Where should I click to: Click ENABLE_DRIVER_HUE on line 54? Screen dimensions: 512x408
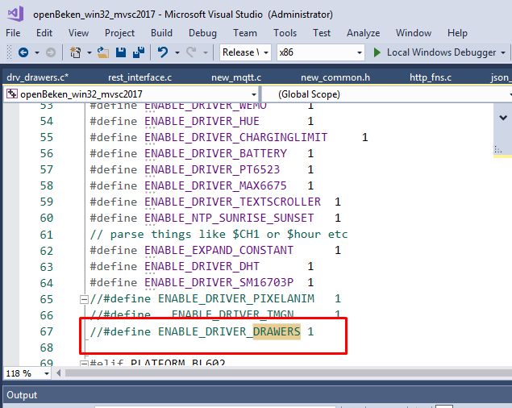pyautogui.click(x=202, y=121)
